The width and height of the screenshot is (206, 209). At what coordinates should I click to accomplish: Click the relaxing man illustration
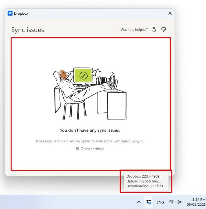(x=90, y=94)
